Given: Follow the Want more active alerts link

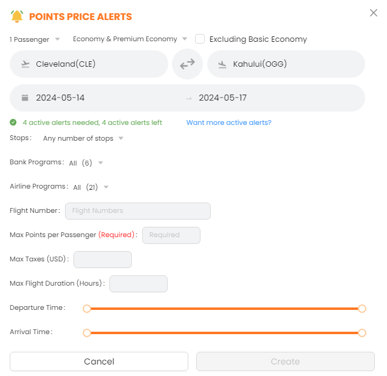Looking at the screenshot, I should click(228, 123).
